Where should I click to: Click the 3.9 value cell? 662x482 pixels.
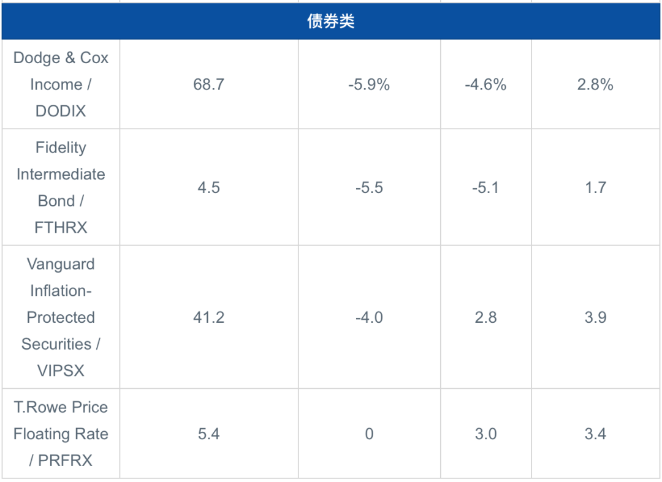595,317
